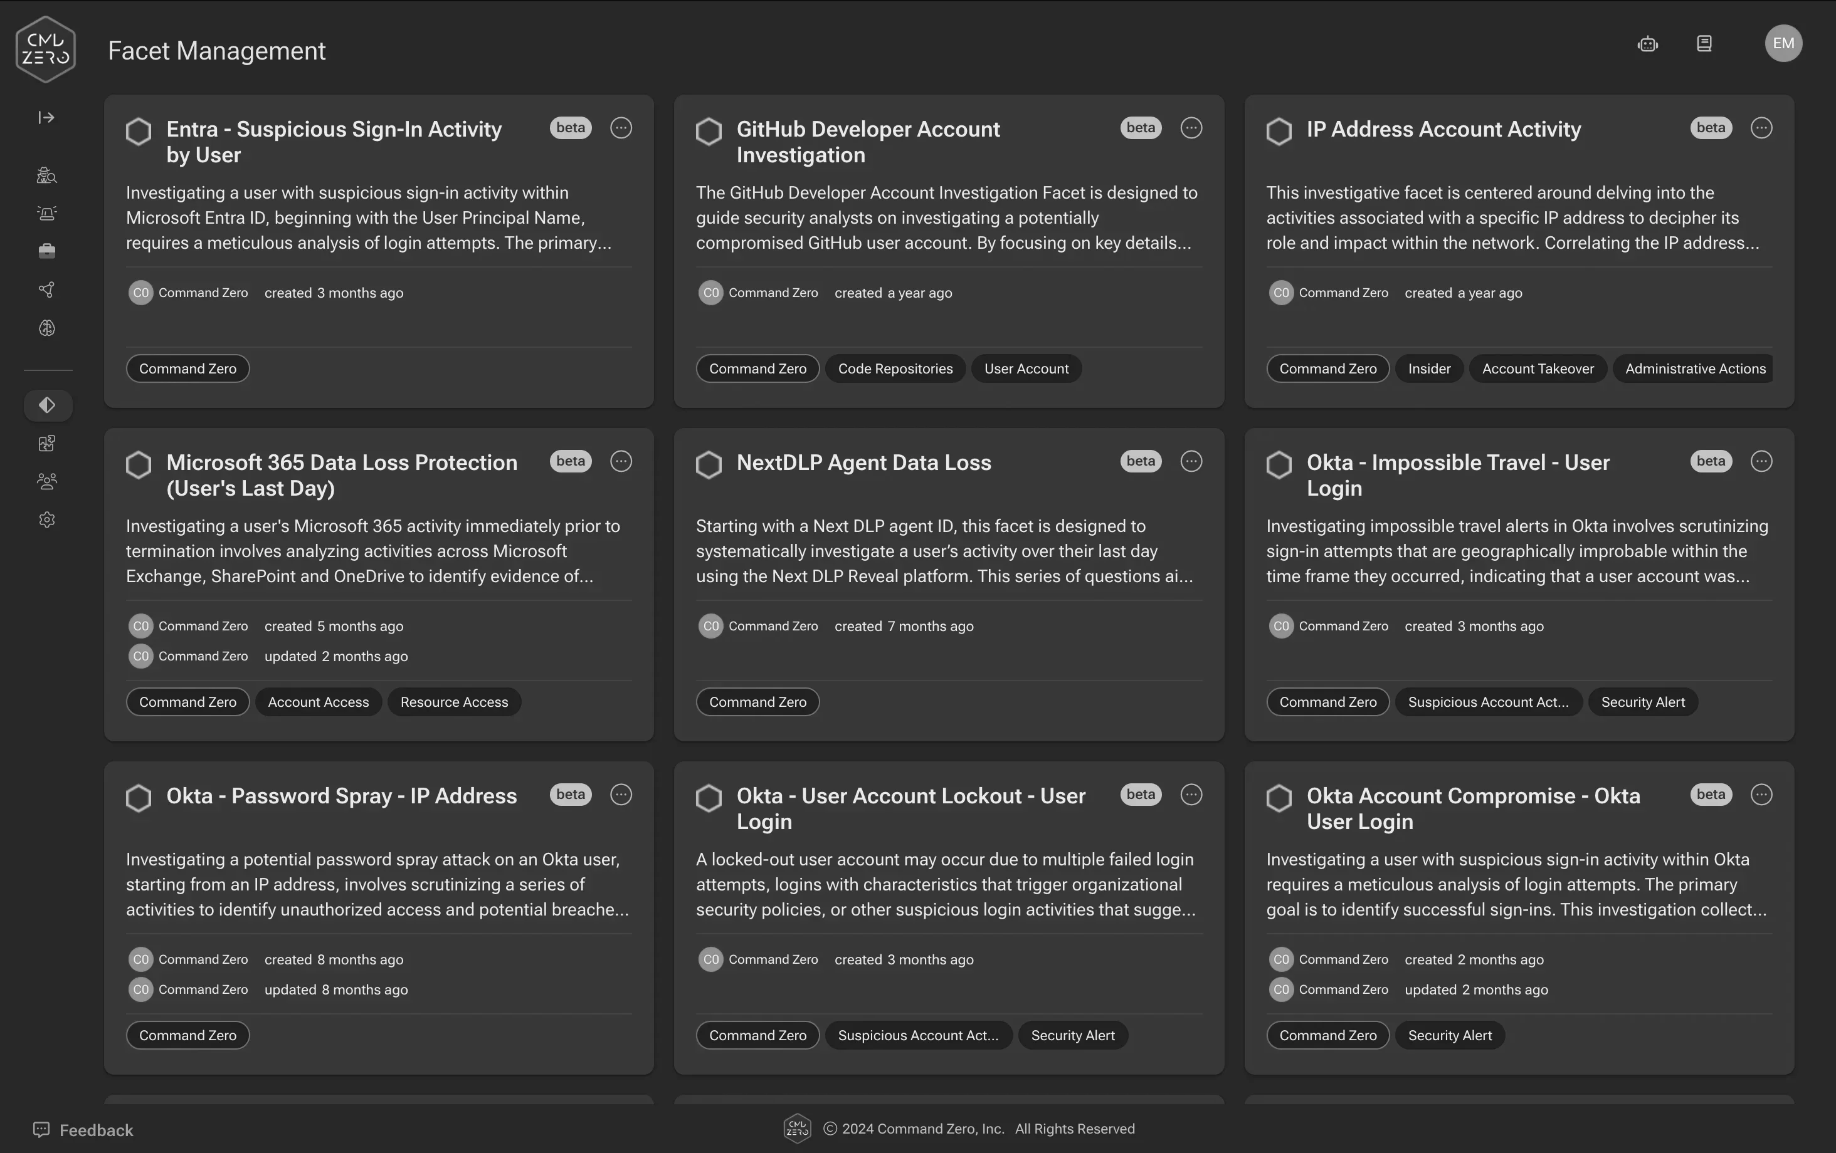Viewport: 1836px width, 1153px height.
Task: Open the EM user profile menu
Action: (1783, 43)
